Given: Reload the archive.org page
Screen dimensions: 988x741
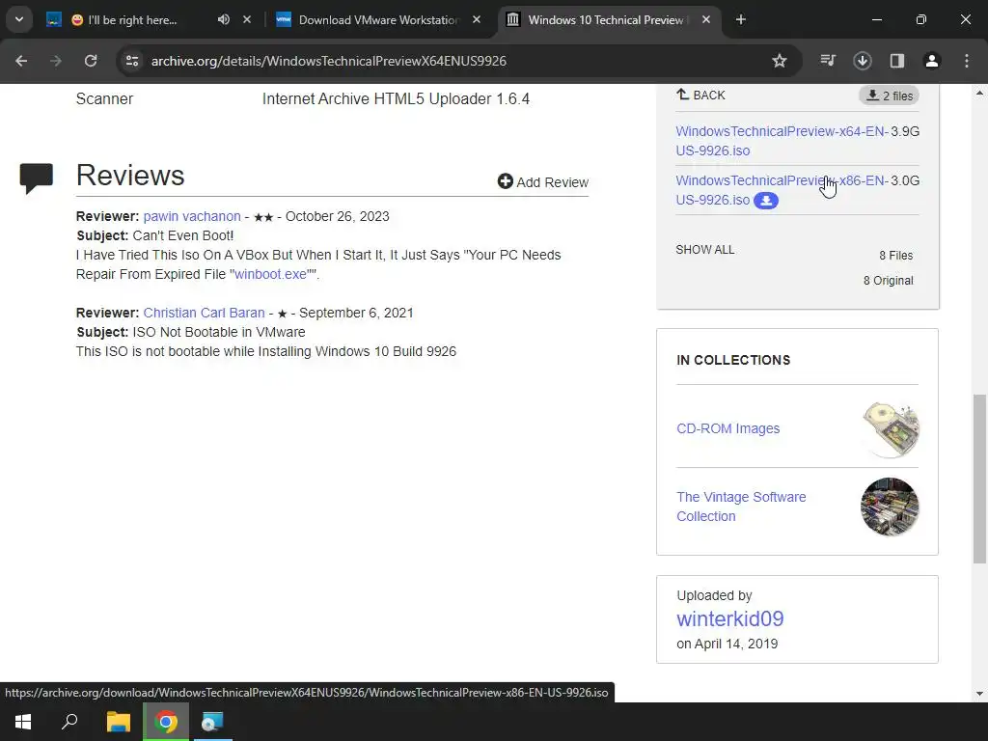Looking at the screenshot, I should 91,61.
